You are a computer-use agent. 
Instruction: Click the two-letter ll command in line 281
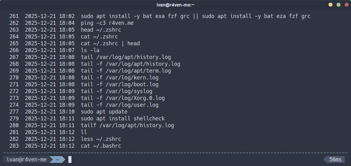[x=84, y=132]
